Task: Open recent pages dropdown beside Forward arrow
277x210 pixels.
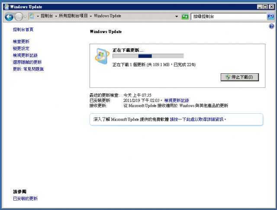Action: coord(25,16)
